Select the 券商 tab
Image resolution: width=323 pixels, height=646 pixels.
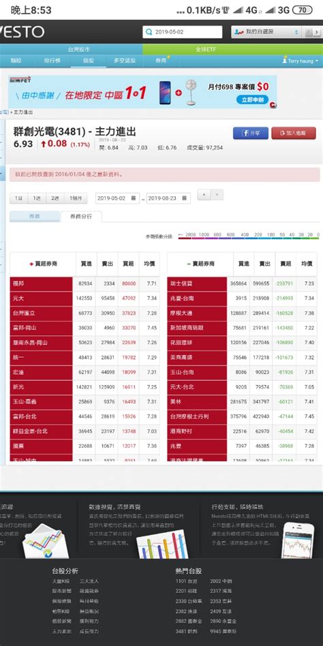pos(35,216)
